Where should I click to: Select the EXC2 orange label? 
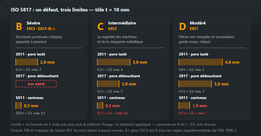(x=112, y=29)
